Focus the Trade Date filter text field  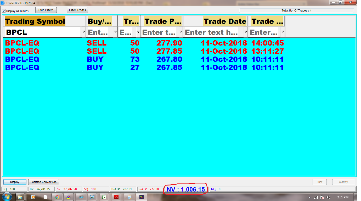pos(213,32)
